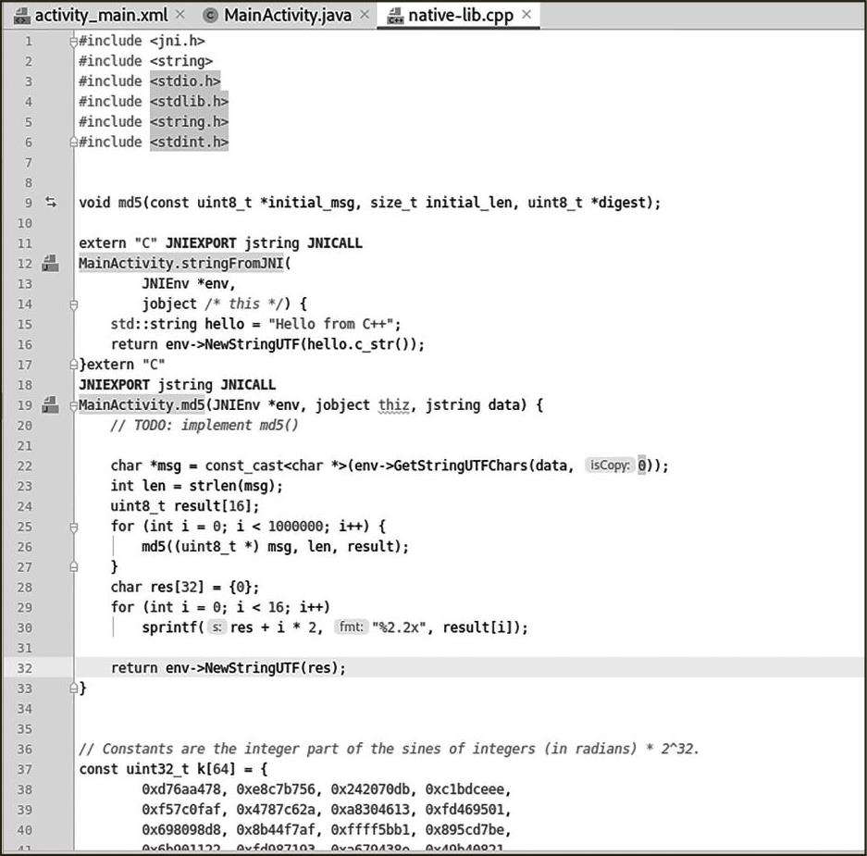Click the GetStringUTFChars call
This screenshot has height=856, width=867.
[460, 465]
